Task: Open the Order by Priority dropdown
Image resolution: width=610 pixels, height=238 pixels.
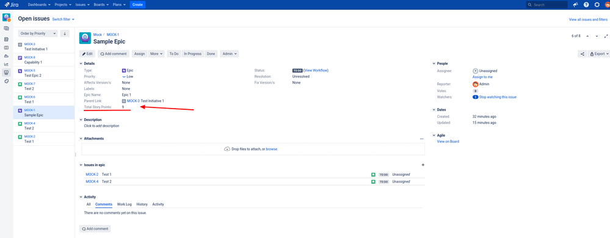Action: pos(38,34)
